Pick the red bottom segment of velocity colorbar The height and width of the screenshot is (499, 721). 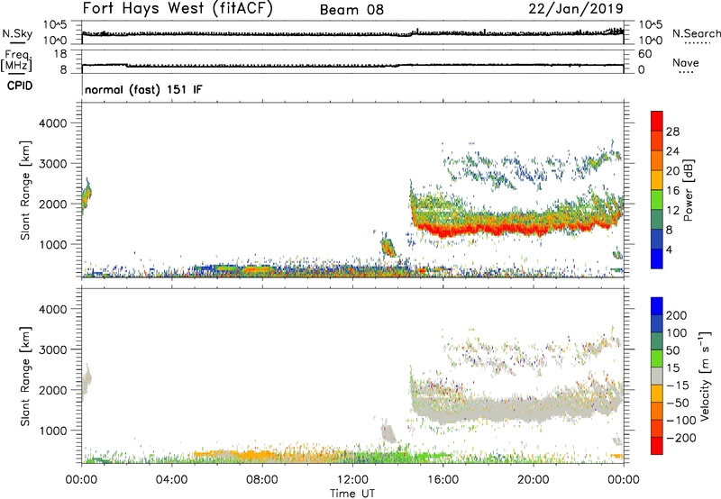657,446
